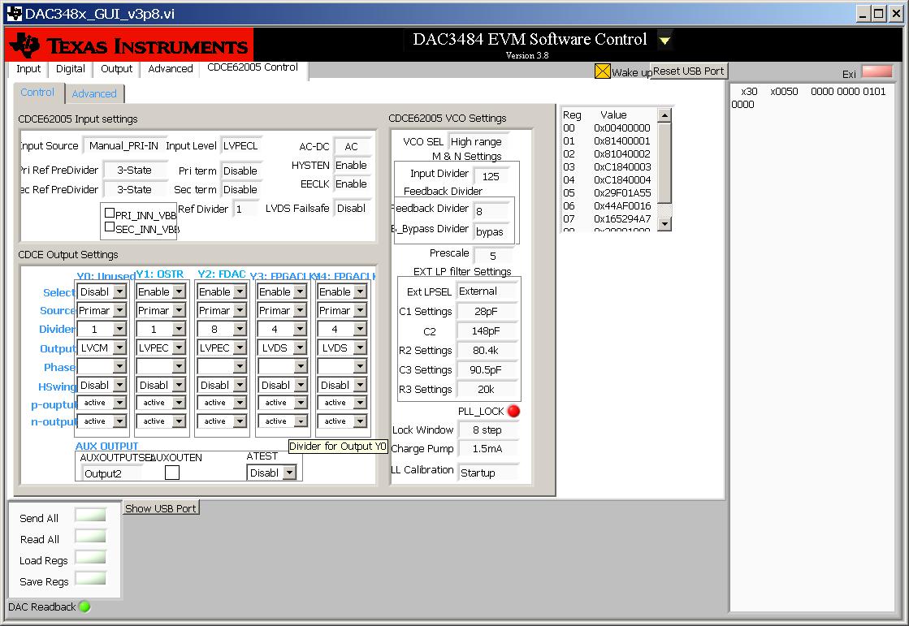Image resolution: width=909 pixels, height=626 pixels.
Task: Click the Lock Window 8 step field
Action: tap(487, 430)
